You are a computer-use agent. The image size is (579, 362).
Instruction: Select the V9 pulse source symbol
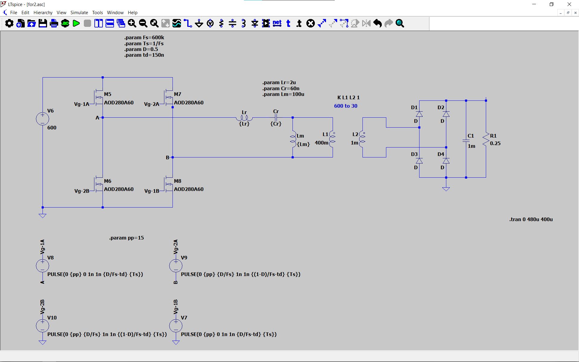(176, 266)
